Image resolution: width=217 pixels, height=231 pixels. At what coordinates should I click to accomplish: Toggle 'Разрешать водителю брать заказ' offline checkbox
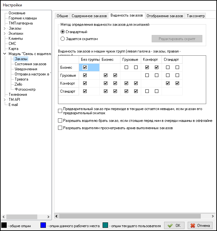(x=60, y=121)
